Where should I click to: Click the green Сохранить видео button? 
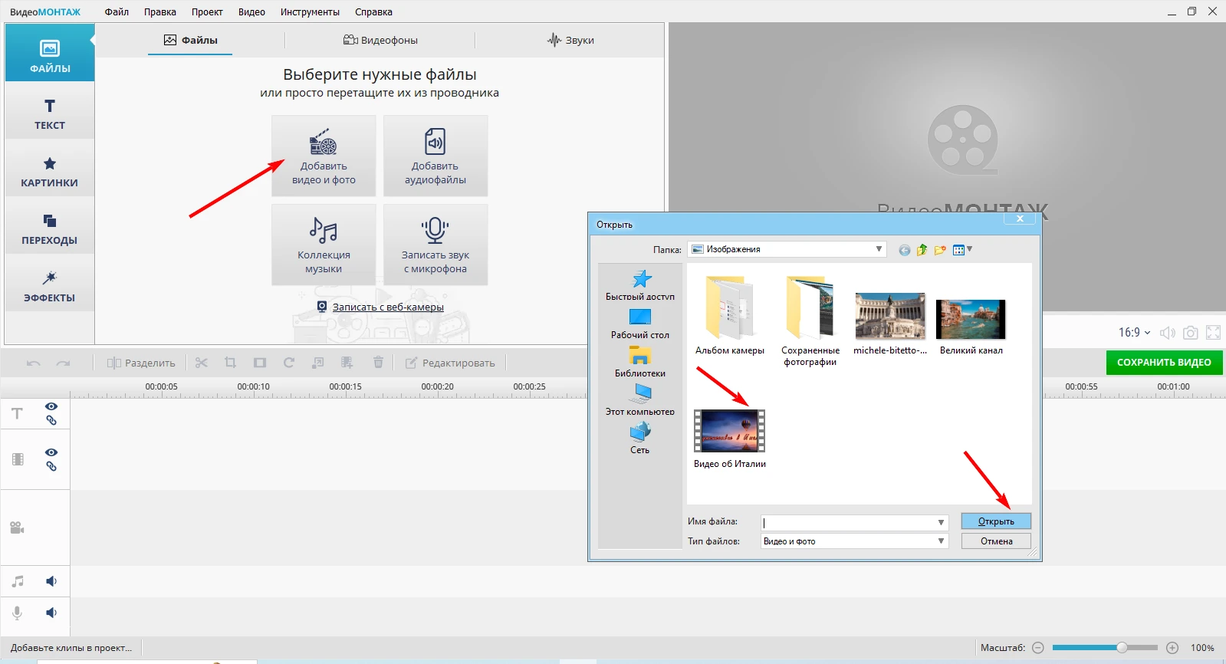click(x=1164, y=363)
